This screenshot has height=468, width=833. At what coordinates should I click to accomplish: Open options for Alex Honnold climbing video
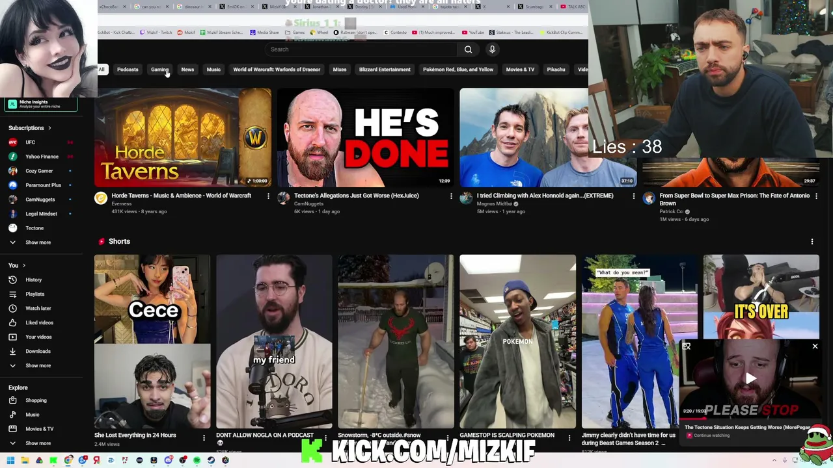(634, 196)
